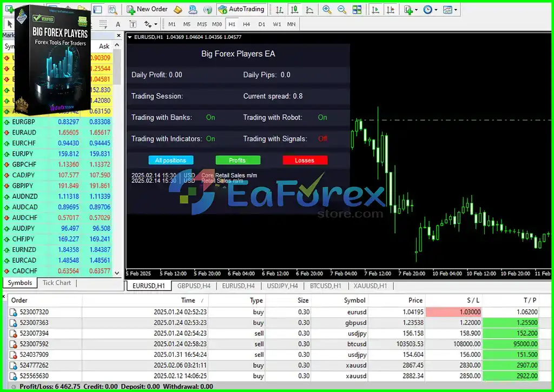Switch to the EURUSD,H4 chart tab
The image size is (554, 392).
pos(238,285)
